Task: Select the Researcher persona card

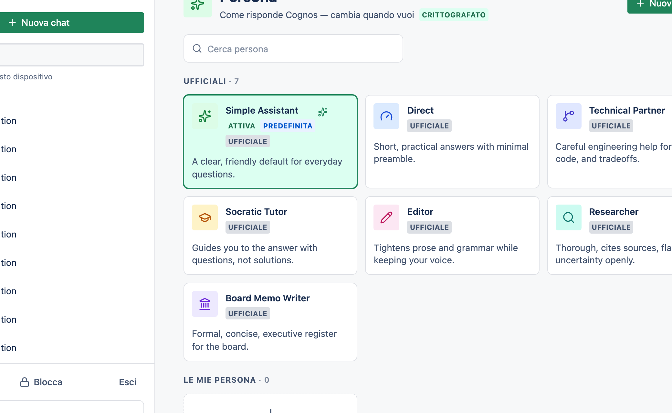Action: pos(610,236)
